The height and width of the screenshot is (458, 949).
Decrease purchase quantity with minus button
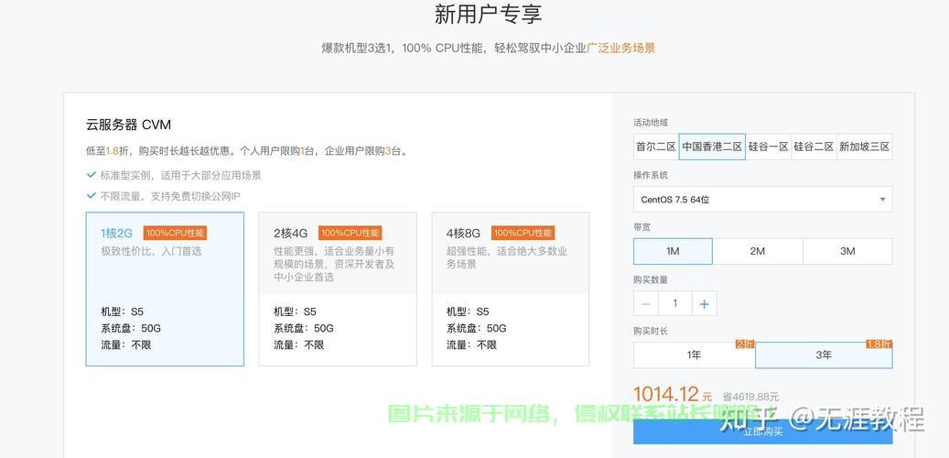[x=646, y=303]
